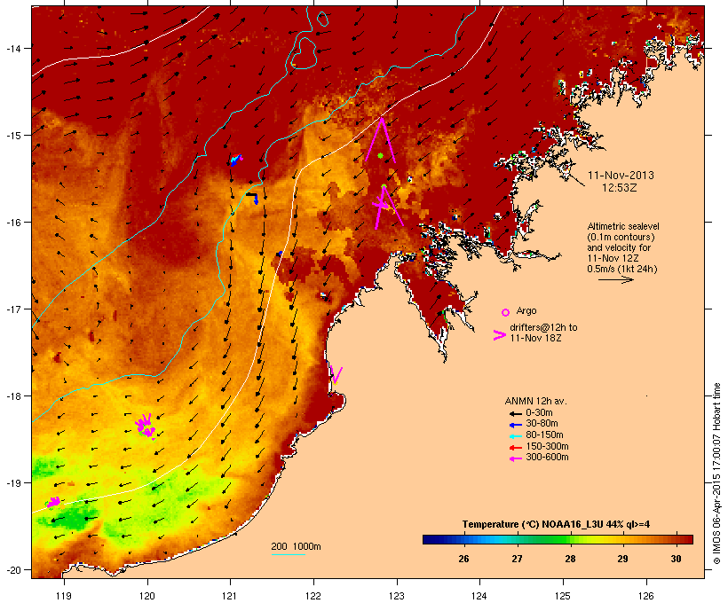Click the 123 longitude axis label

(x=397, y=596)
